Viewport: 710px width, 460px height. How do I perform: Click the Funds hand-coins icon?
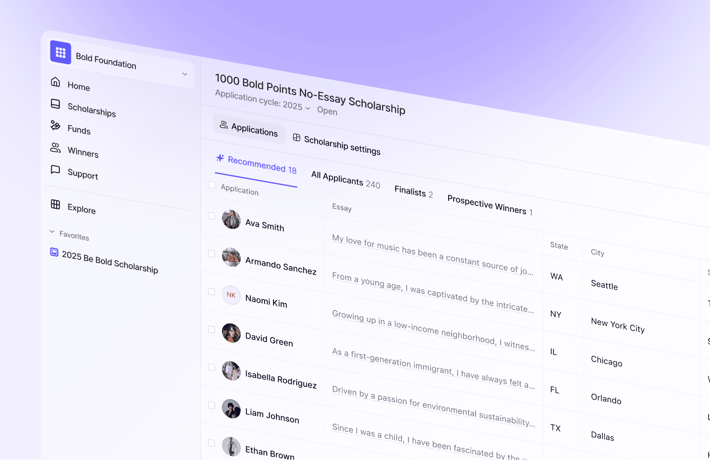55,125
